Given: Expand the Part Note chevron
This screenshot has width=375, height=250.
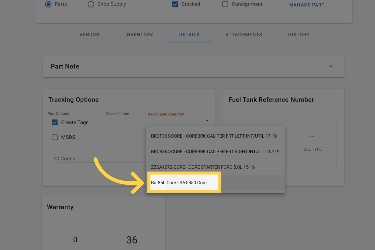Looking at the screenshot, I should [331, 66].
